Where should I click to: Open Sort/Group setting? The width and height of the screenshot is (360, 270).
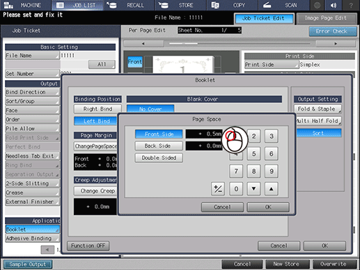pos(32,101)
